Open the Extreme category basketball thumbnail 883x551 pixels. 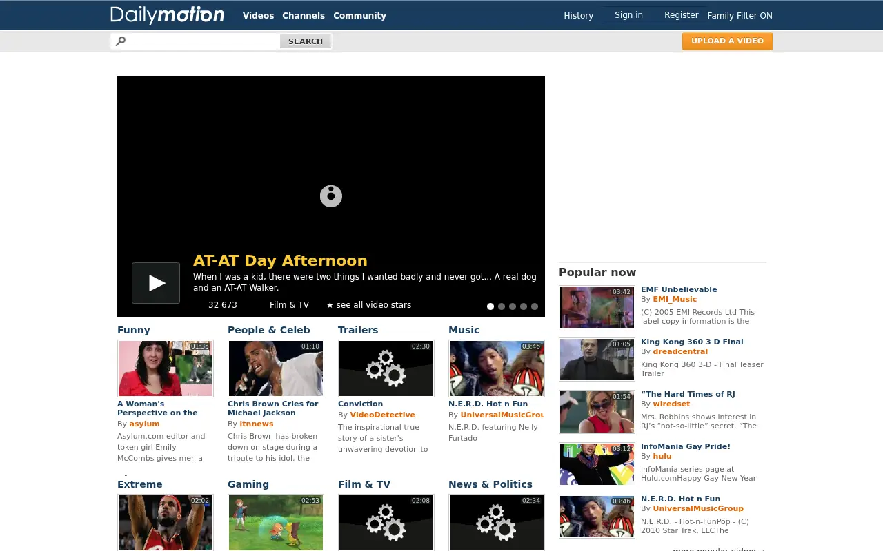(166, 522)
